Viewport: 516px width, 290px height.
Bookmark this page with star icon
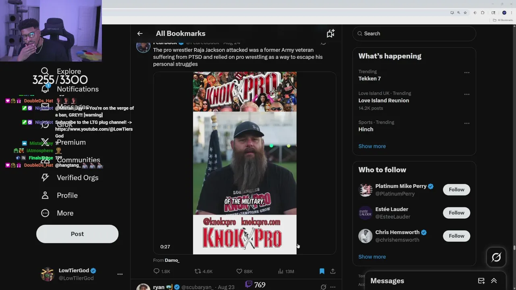[465, 13]
